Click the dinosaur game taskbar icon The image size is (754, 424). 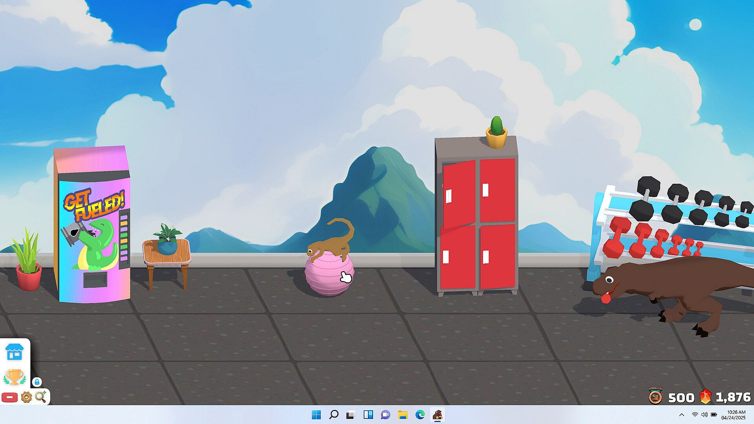[437, 415]
